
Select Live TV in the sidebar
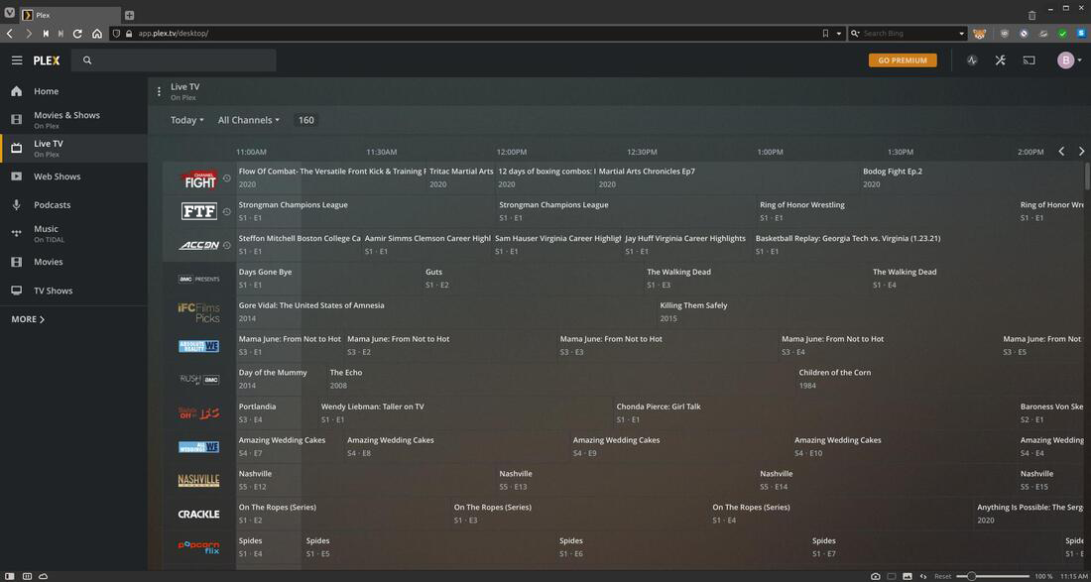tap(73, 148)
